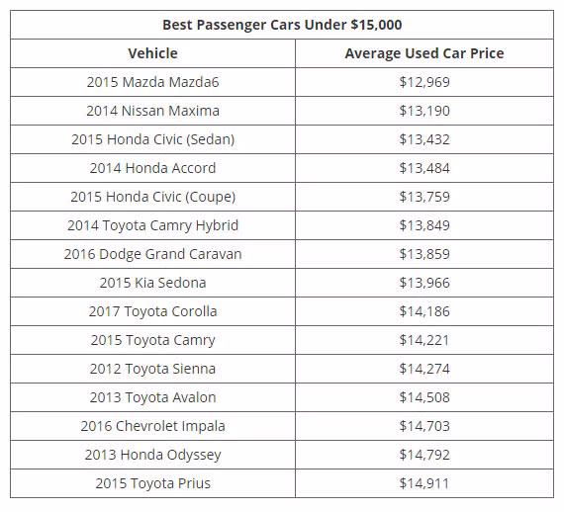
Task: Select the $14,508 Toyota Avalon price
Action: [424, 397]
